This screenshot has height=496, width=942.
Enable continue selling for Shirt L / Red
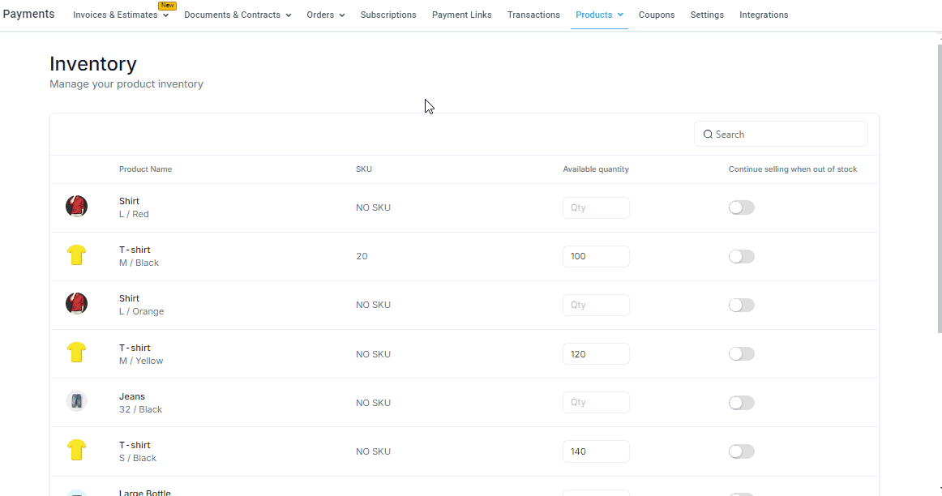pyautogui.click(x=741, y=207)
